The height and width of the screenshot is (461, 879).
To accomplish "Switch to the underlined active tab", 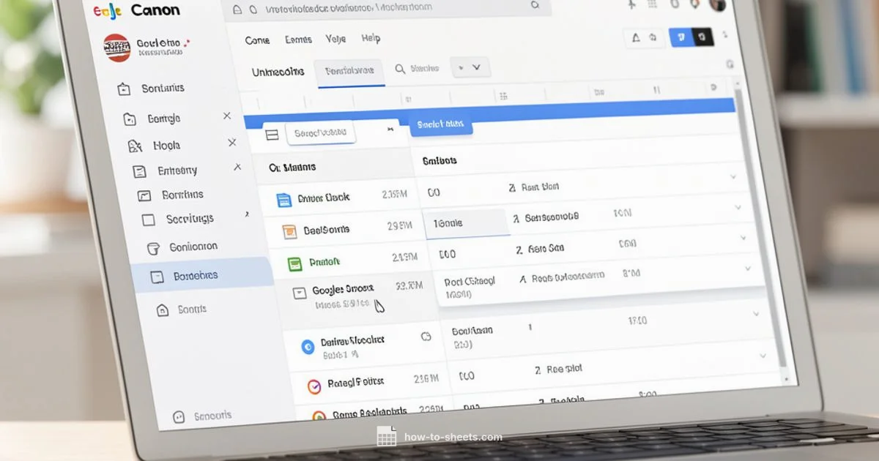I will [349, 71].
